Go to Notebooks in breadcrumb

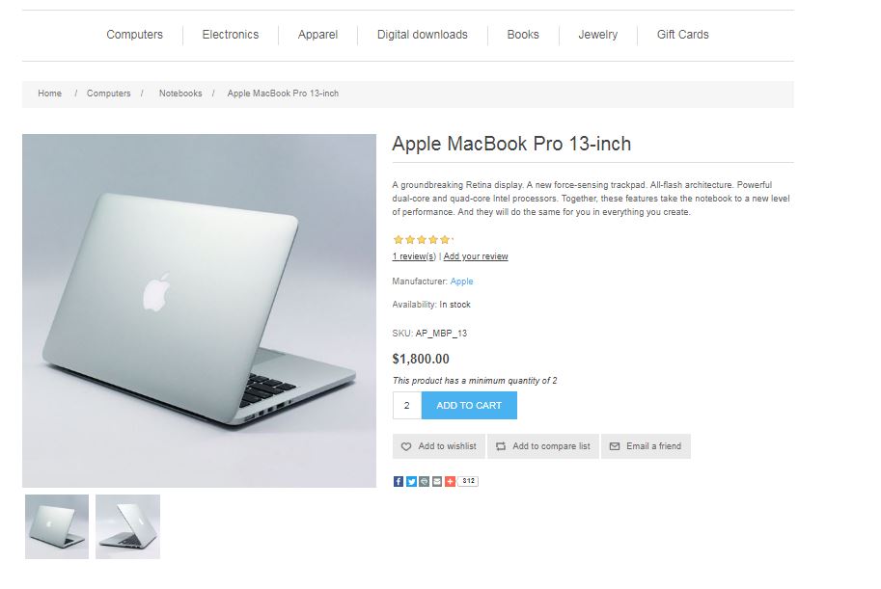[x=180, y=94]
